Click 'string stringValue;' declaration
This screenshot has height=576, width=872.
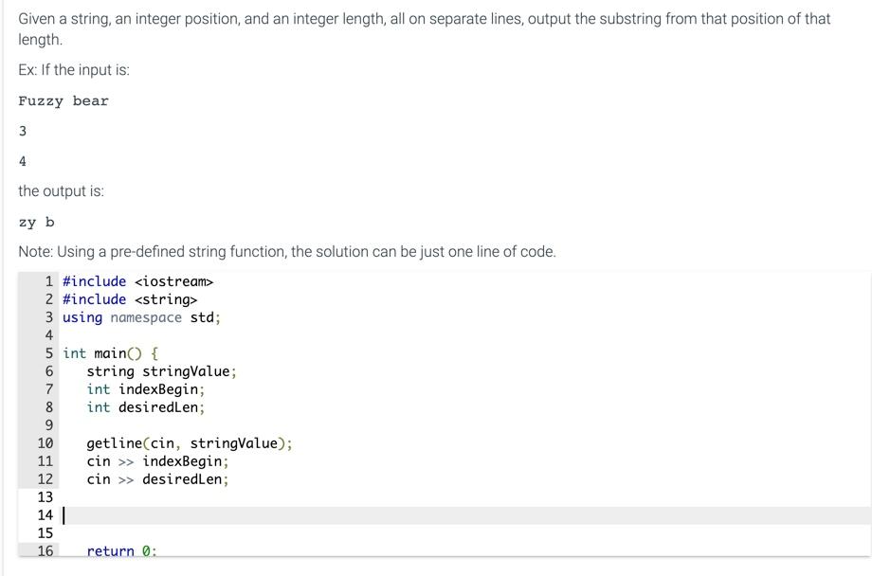[x=161, y=371]
